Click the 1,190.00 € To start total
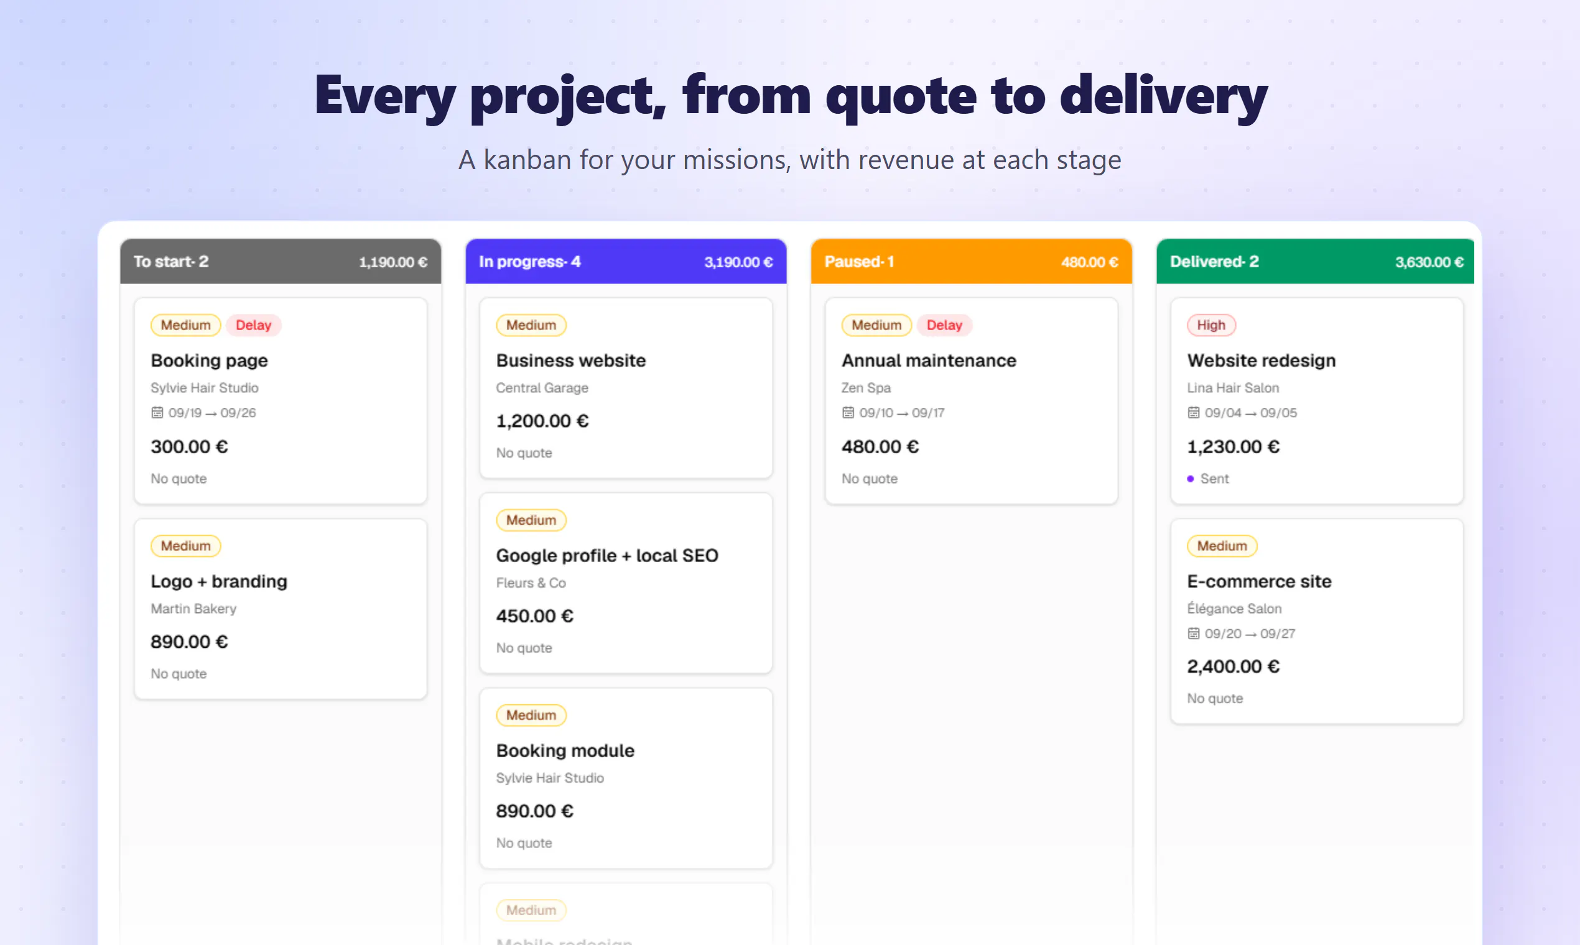Image resolution: width=1580 pixels, height=945 pixels. pos(393,262)
